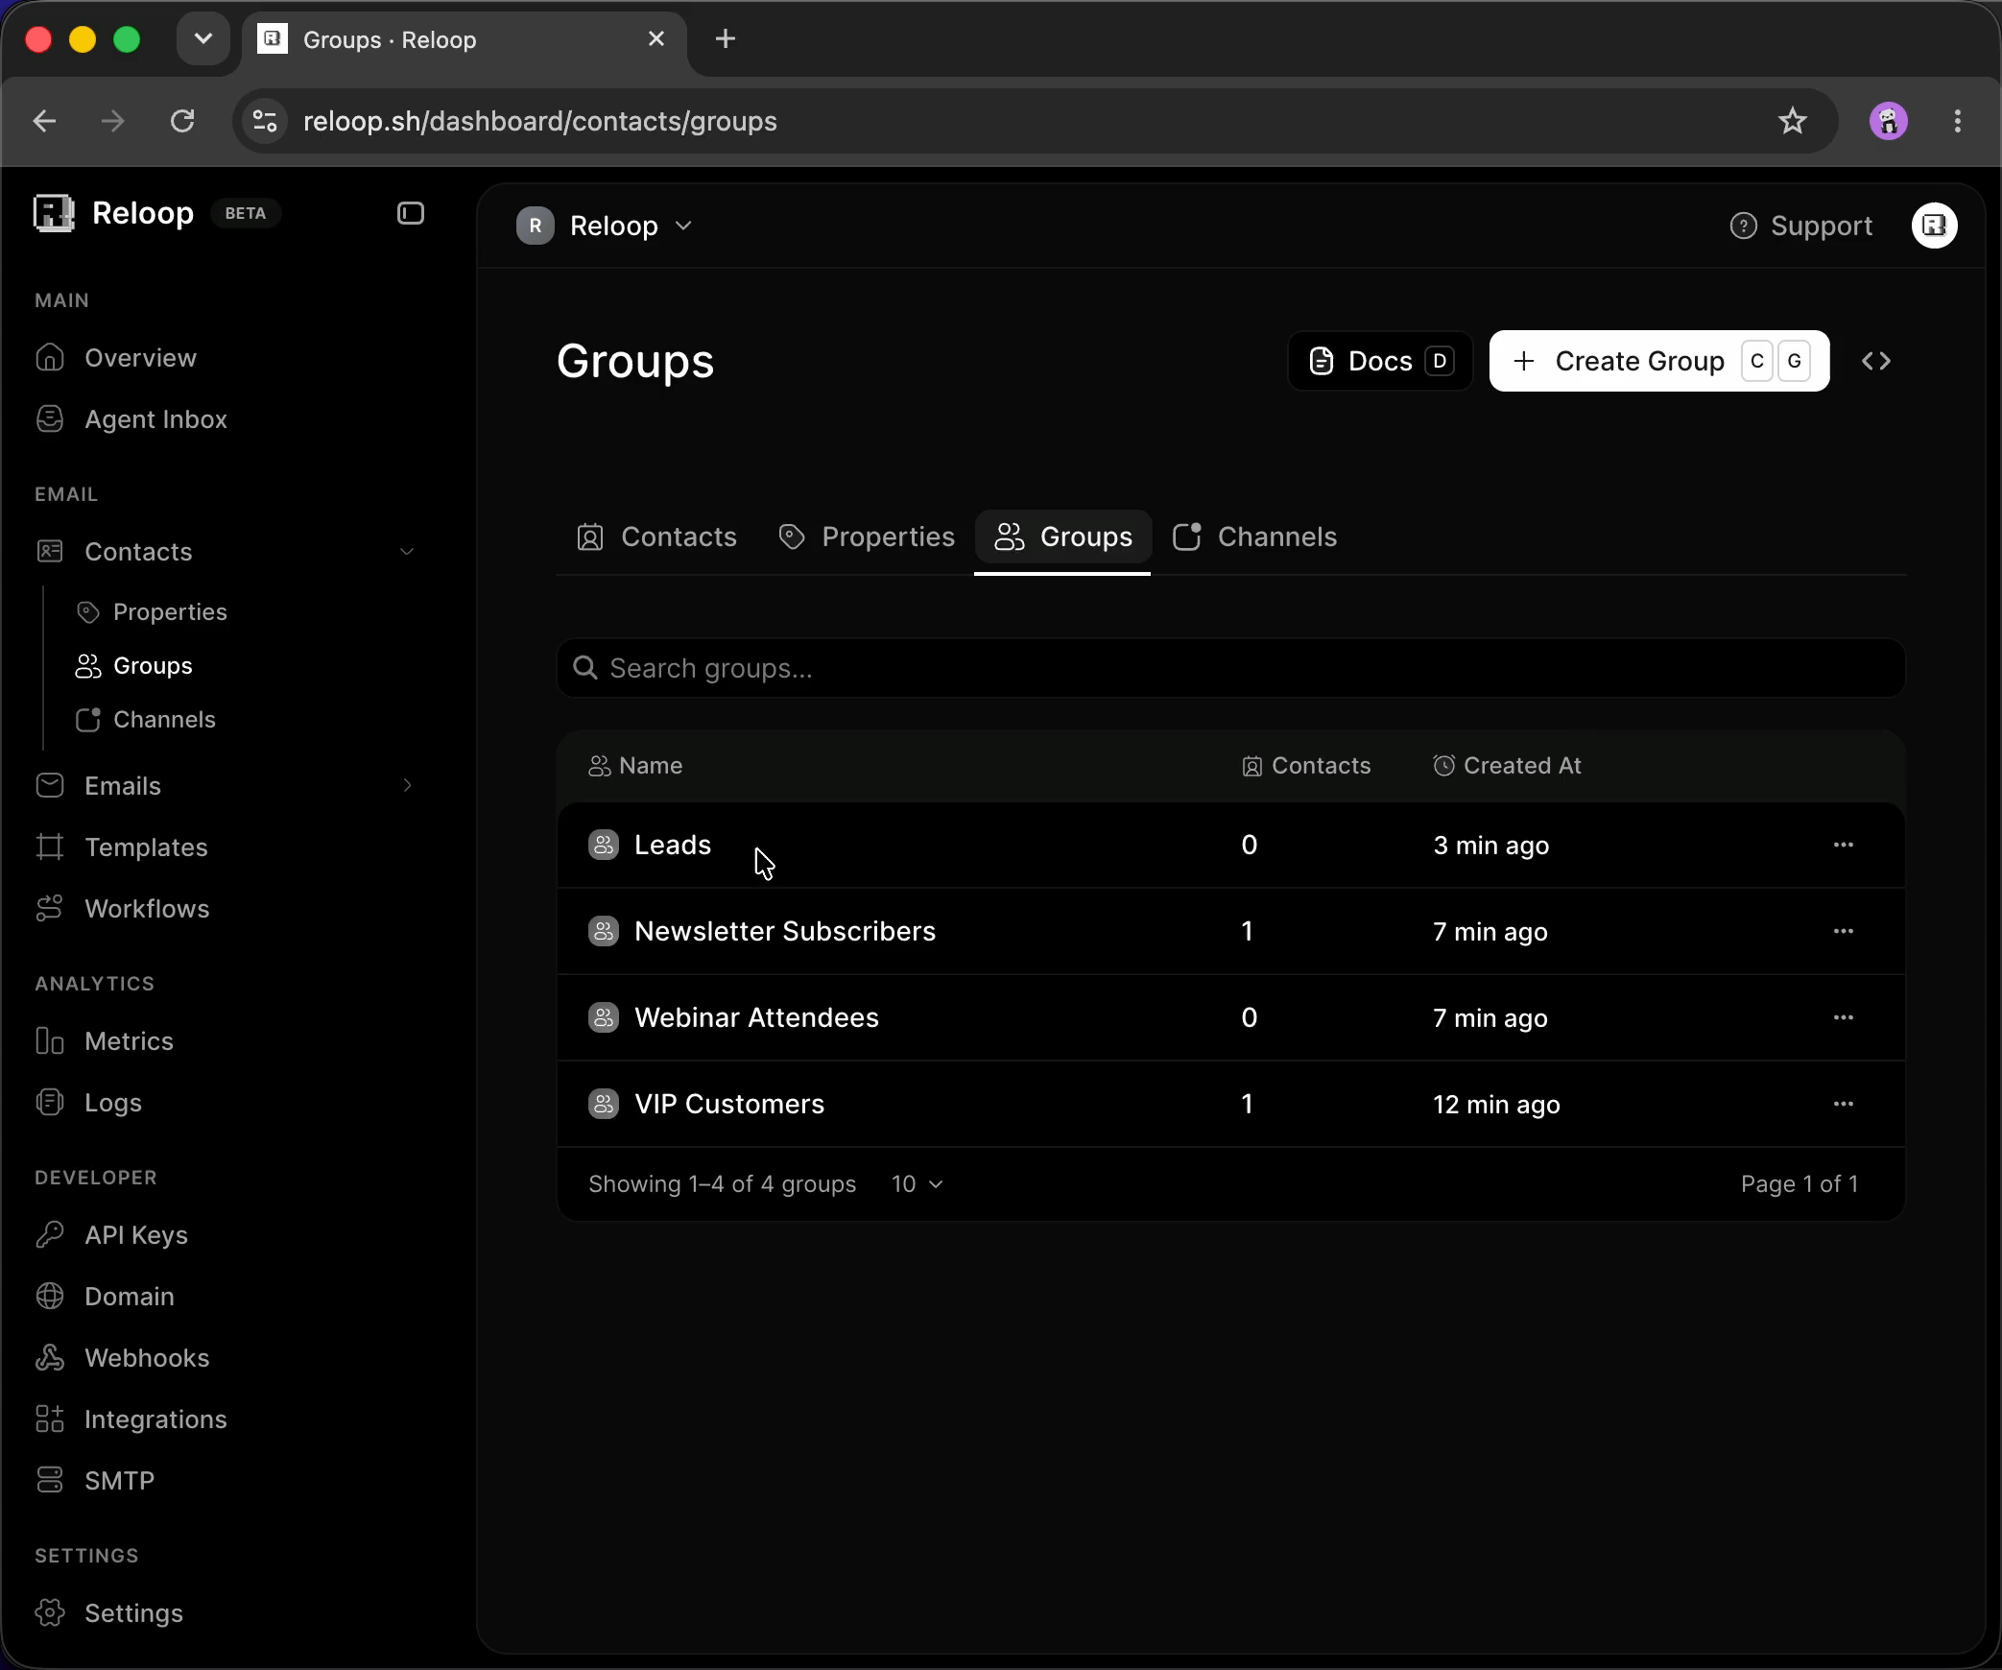This screenshot has width=2002, height=1670.
Task: Open the code snippet icon
Action: pyautogui.click(x=1876, y=361)
